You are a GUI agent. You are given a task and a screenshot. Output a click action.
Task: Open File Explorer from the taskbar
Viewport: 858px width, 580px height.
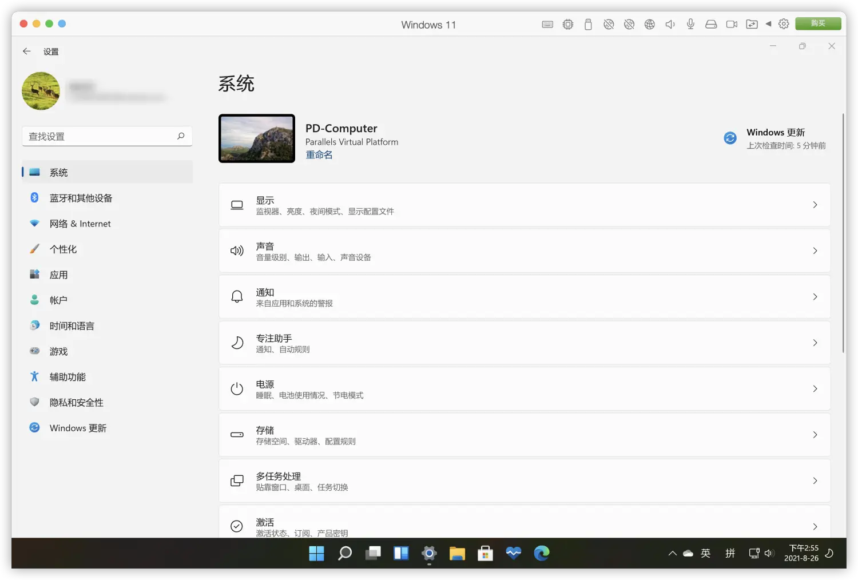point(457,553)
